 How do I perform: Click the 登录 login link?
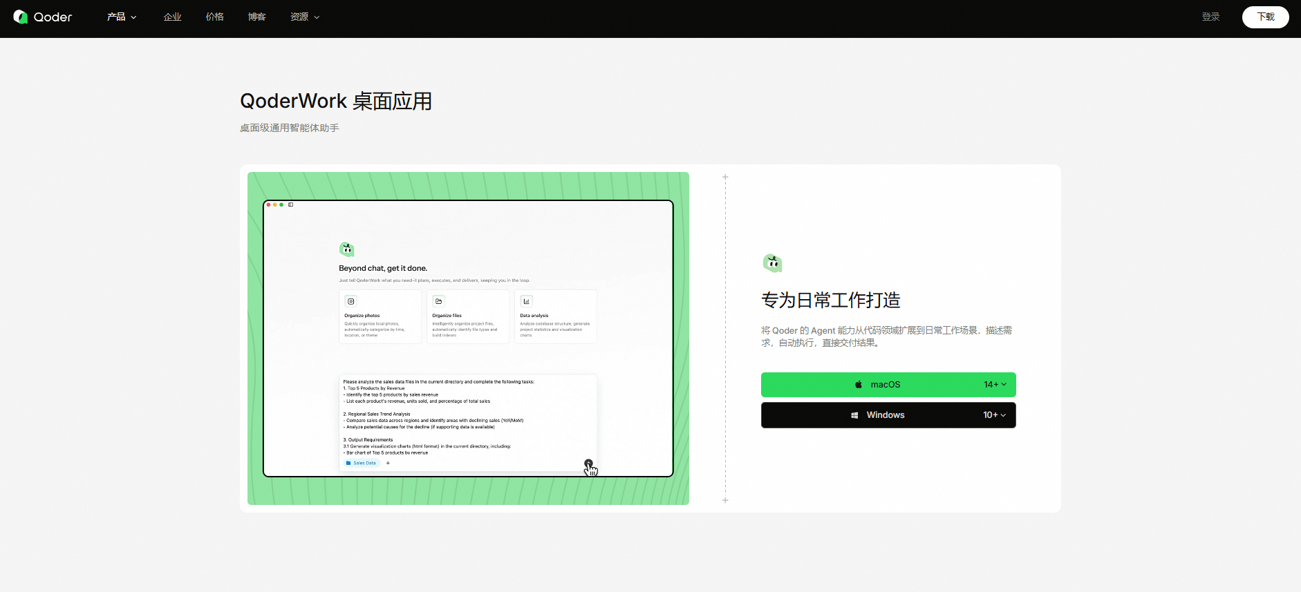pos(1210,17)
